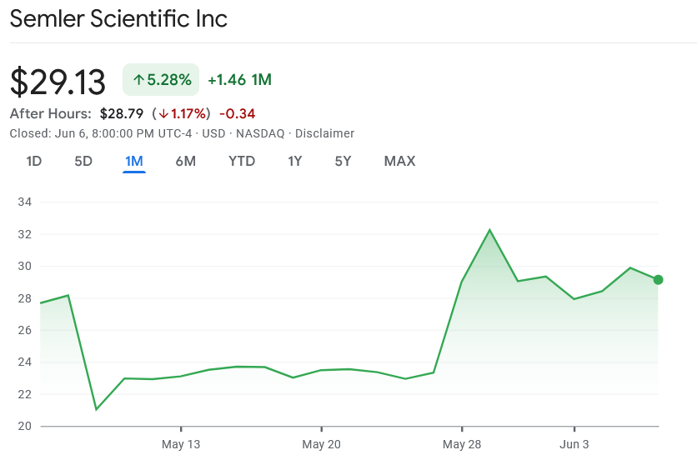Click the May 28 spike peak on the chart
Screen dimensions: 697x460
[489, 230]
